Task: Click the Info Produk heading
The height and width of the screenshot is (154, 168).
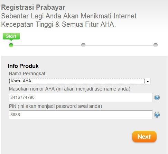Action: pyautogui.click(x=23, y=66)
